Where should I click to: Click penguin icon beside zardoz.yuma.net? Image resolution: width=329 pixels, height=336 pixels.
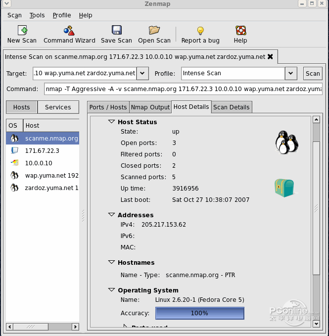[x=14, y=188]
